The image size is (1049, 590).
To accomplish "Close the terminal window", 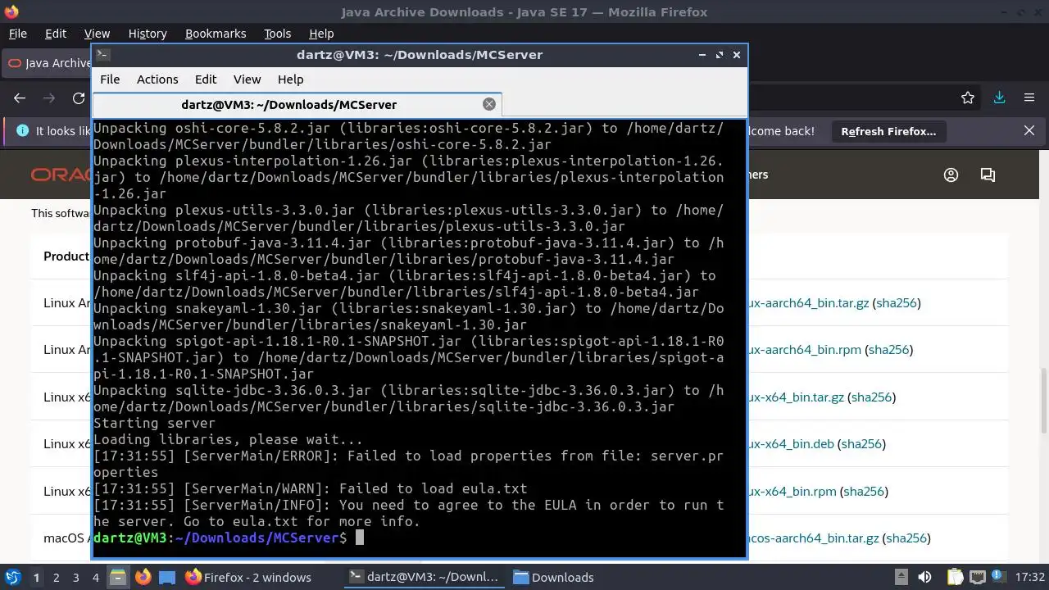I will click(x=737, y=55).
